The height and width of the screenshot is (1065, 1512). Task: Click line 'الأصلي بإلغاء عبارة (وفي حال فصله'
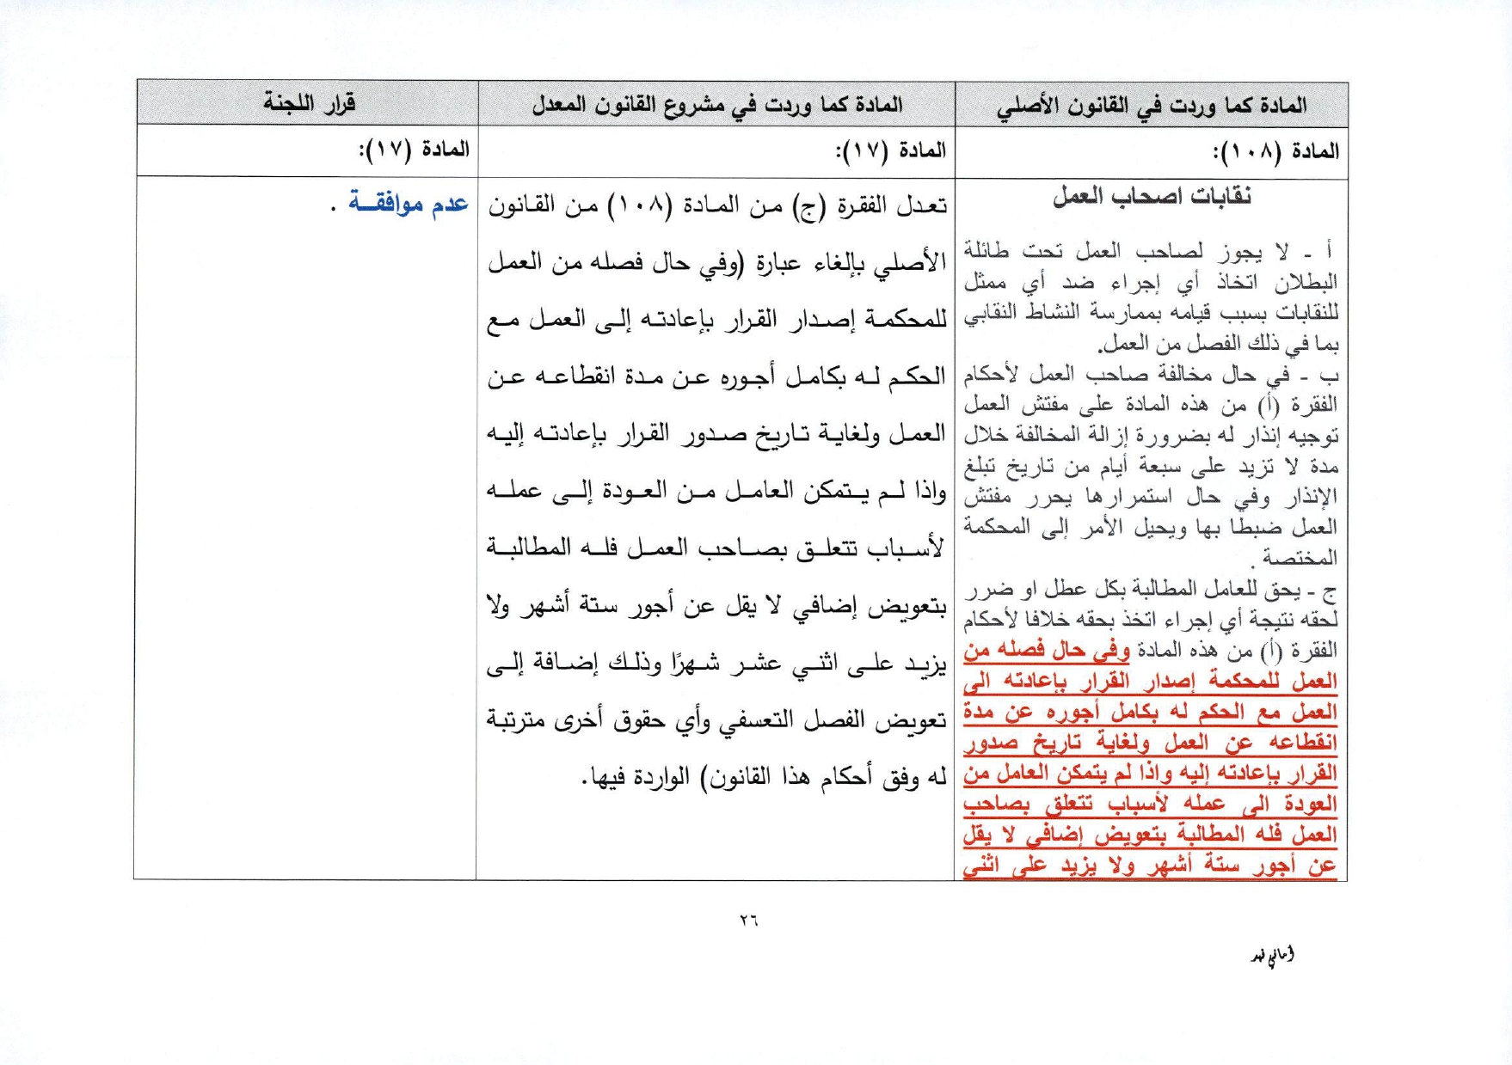pyautogui.click(x=716, y=263)
